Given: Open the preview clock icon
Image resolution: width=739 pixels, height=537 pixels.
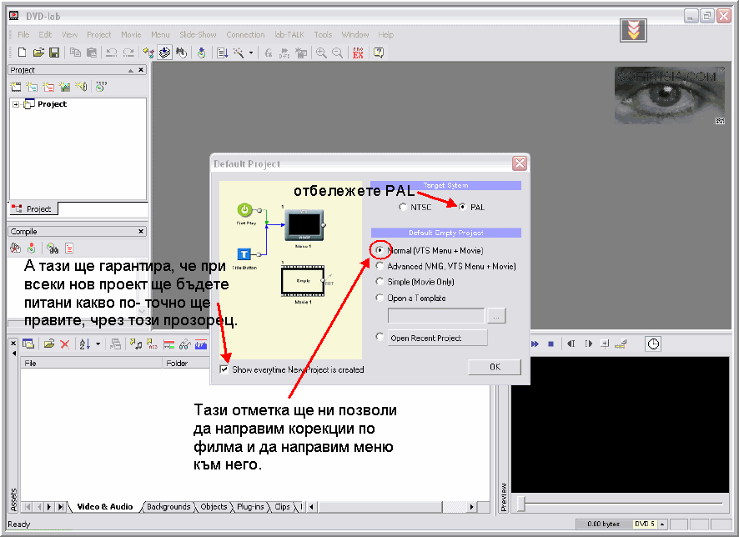Looking at the screenshot, I should pyautogui.click(x=653, y=344).
